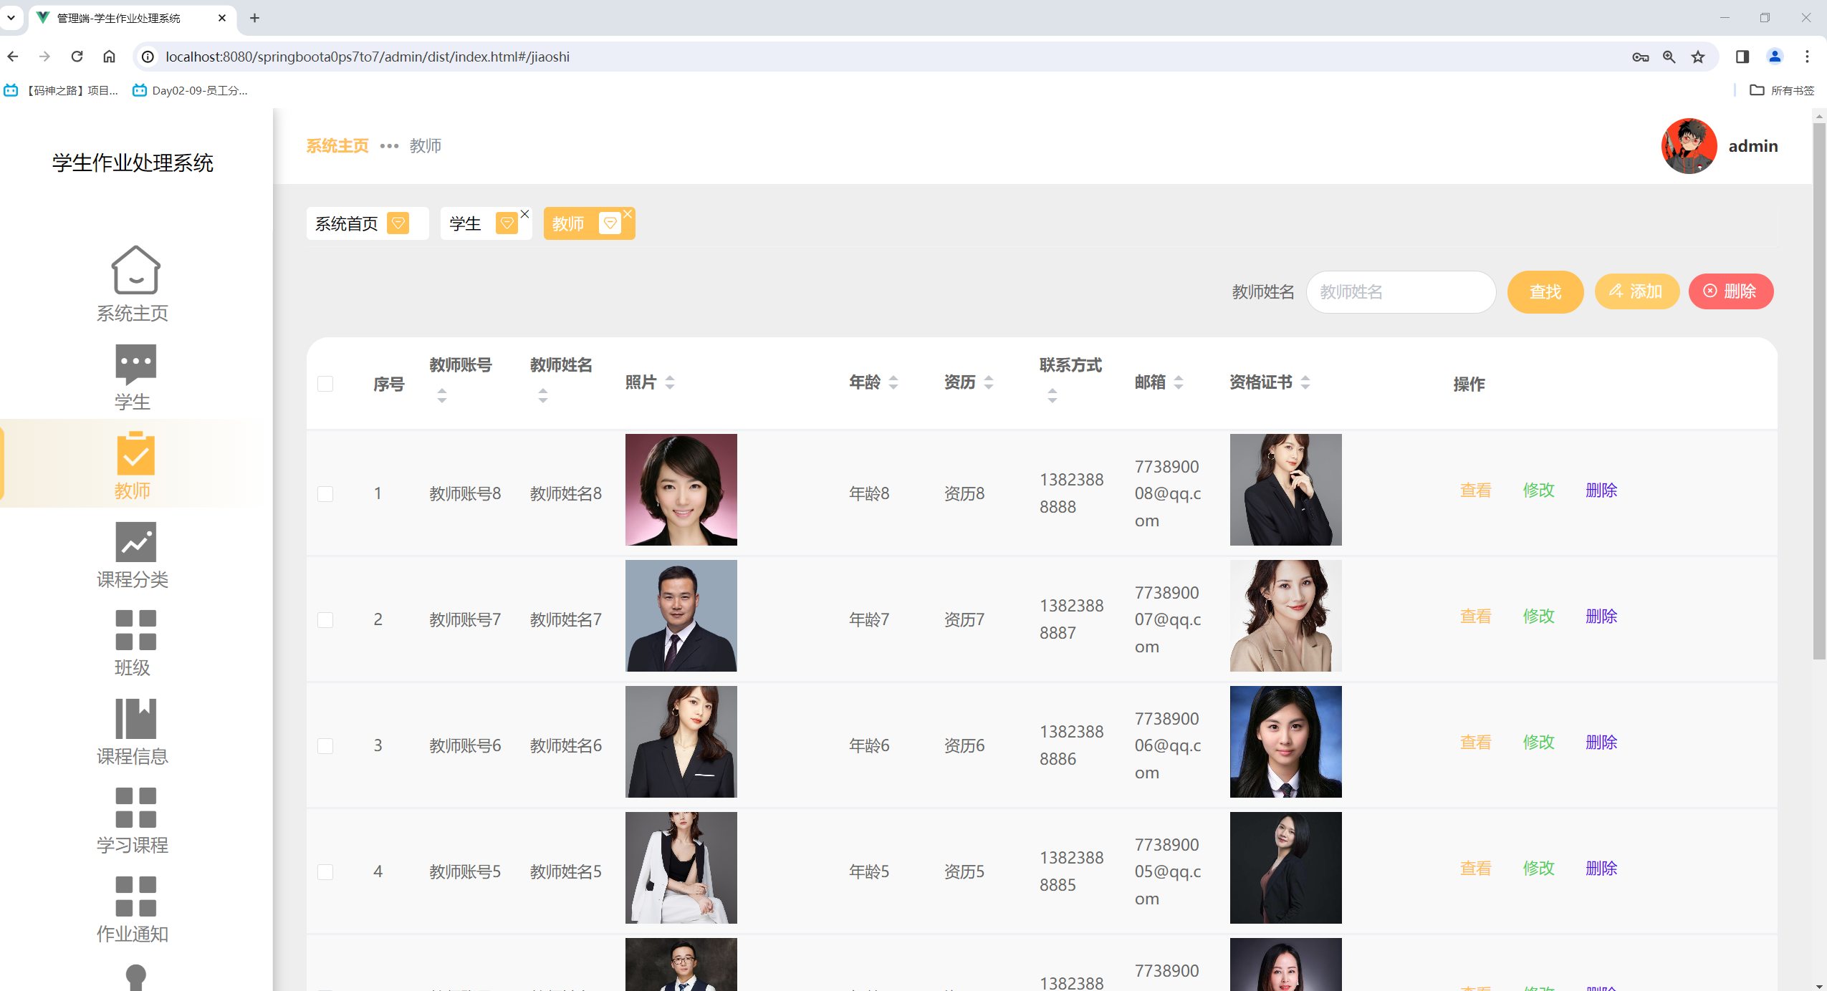The image size is (1827, 991).
Task: Click the 添加 add button
Action: 1637,291
